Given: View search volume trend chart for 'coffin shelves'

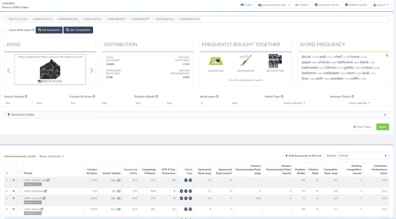Looking at the screenshot, I should coord(119,209).
